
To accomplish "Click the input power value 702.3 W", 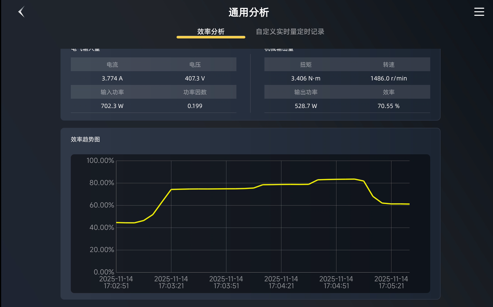I will tap(112, 106).
